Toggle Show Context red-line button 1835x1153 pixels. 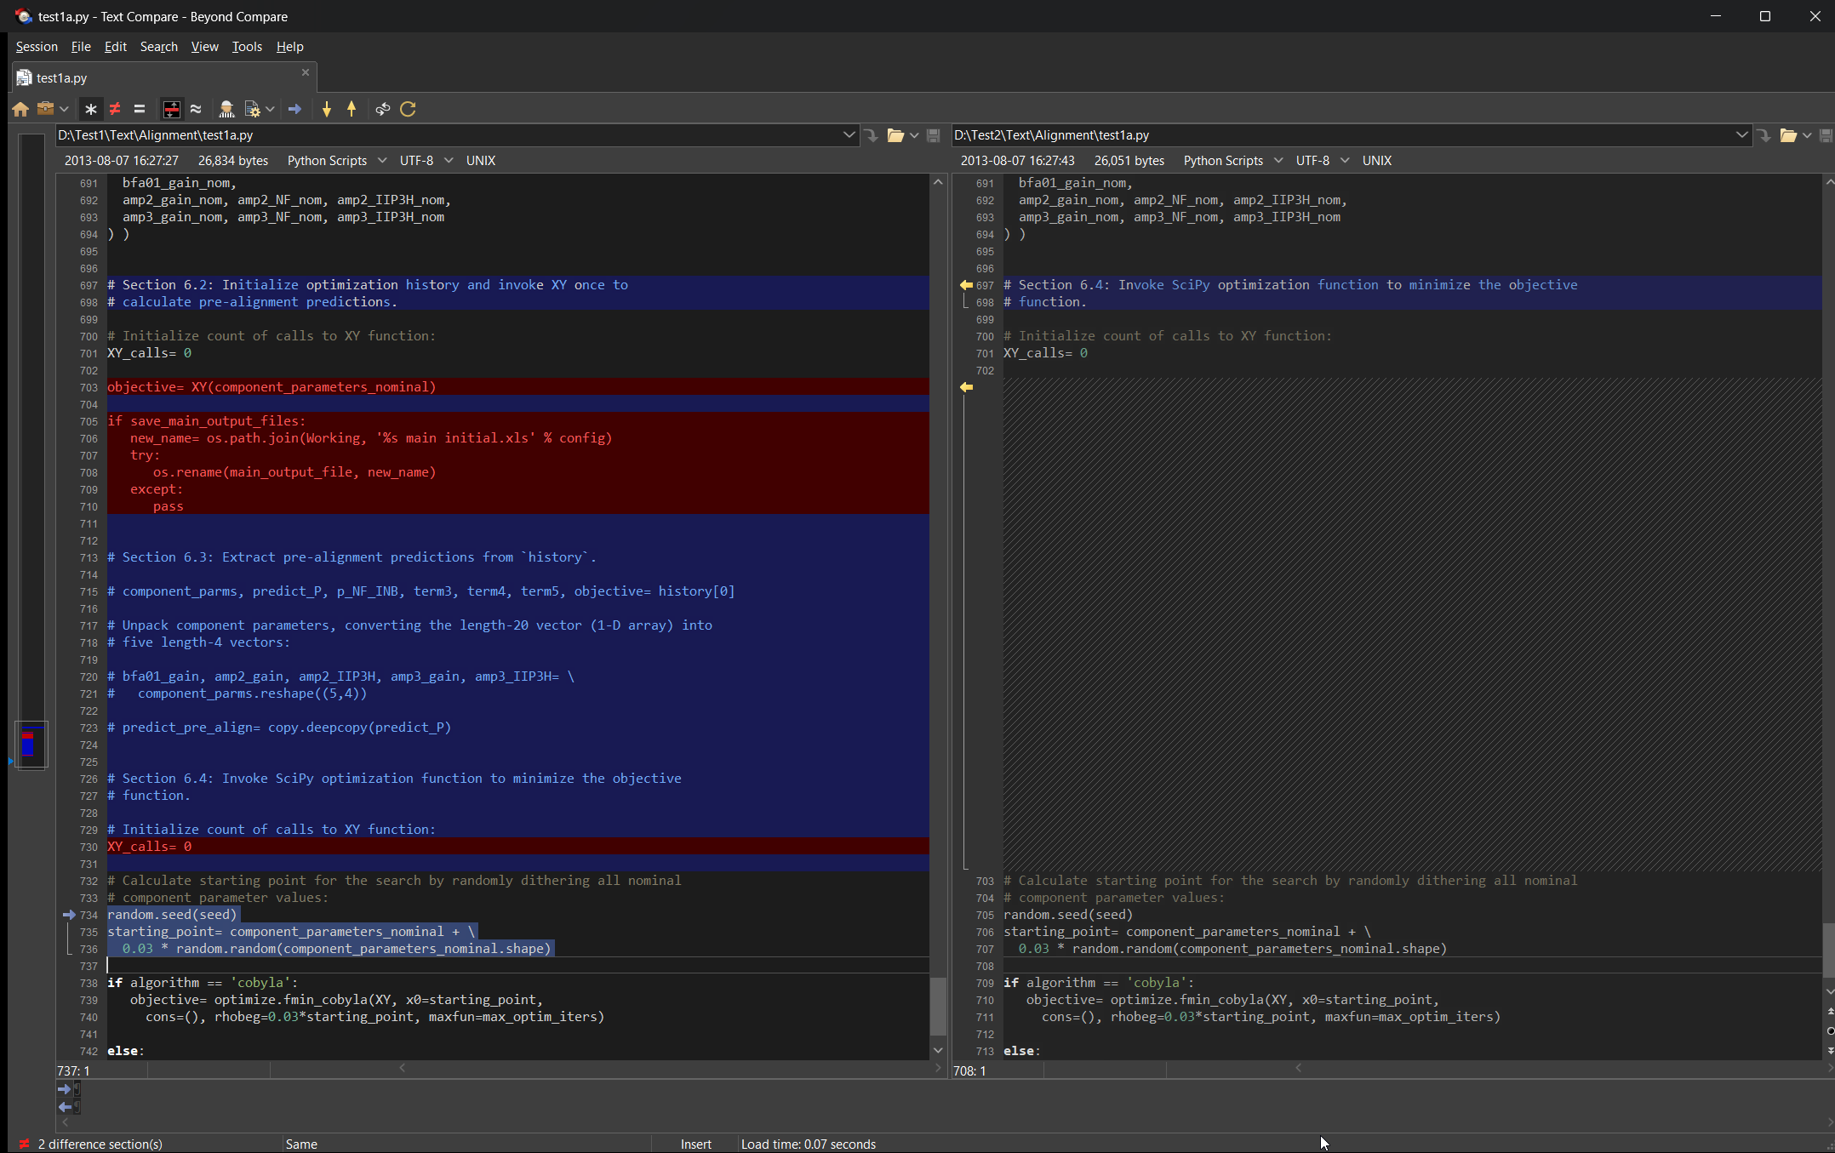tap(172, 109)
